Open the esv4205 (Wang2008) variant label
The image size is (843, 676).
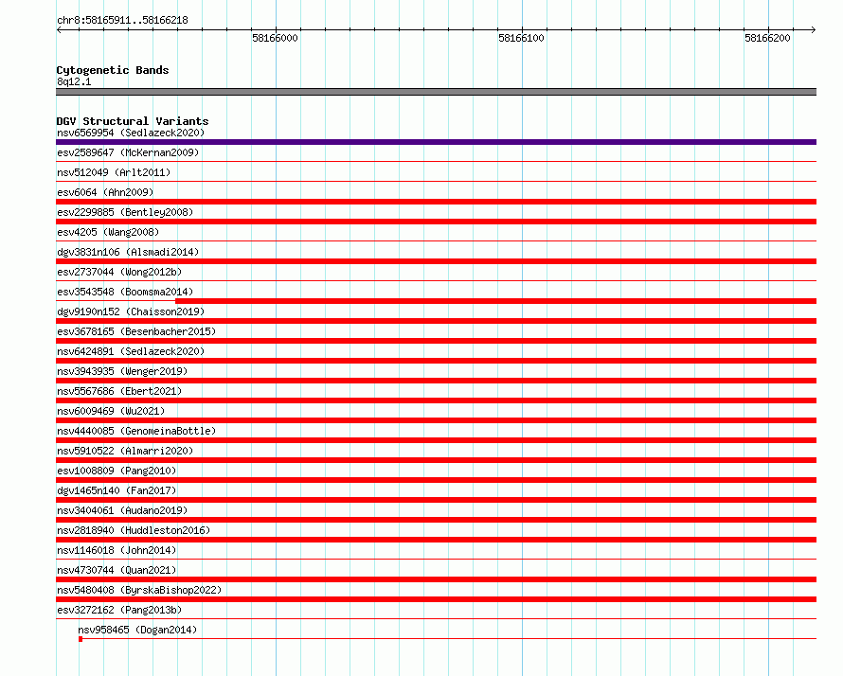pos(108,232)
